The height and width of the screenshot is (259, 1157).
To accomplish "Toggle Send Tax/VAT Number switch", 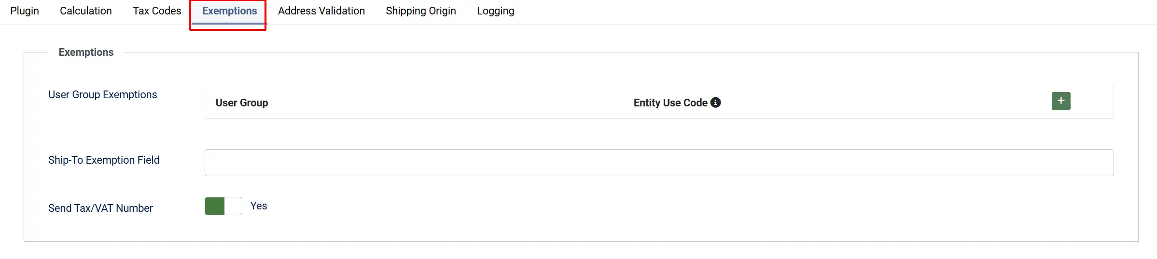I will [223, 206].
